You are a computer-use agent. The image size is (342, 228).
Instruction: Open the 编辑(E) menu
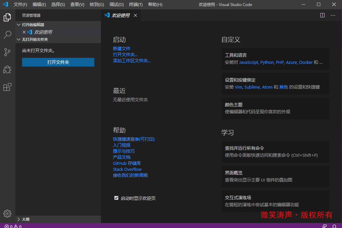click(x=39, y=5)
